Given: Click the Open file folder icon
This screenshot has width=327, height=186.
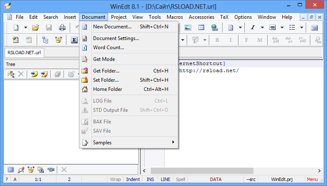Looking at the screenshot, I should pyautogui.click(x=35, y=27).
